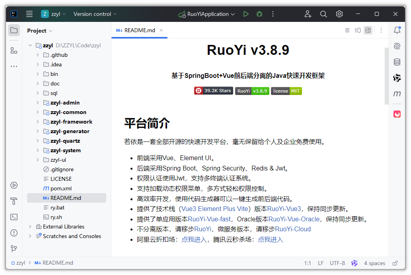This screenshot has height=275, width=411.
Task: Show more tool windows ellipsis
Action: [x=14, y=66]
